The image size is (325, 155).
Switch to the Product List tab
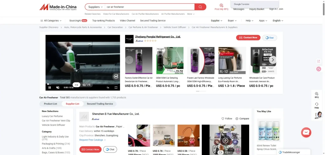pos(50,104)
